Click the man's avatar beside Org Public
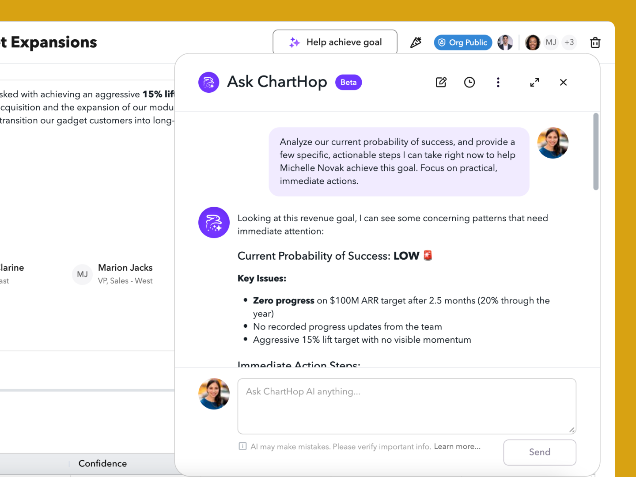 tap(505, 42)
